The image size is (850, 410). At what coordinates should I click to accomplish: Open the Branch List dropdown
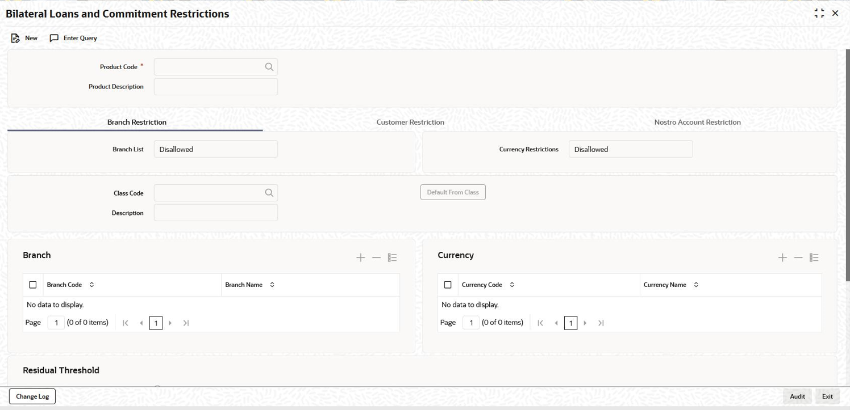click(x=215, y=149)
